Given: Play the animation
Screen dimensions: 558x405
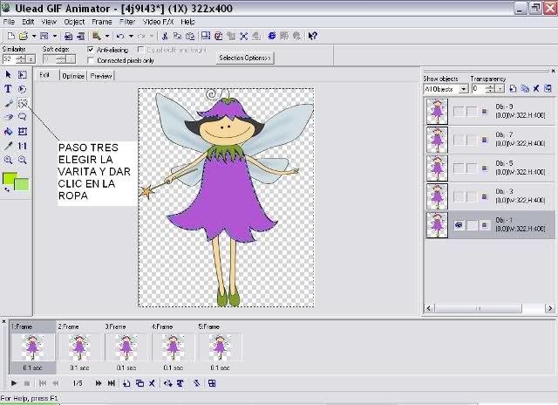Looking at the screenshot, I should pos(13,382).
